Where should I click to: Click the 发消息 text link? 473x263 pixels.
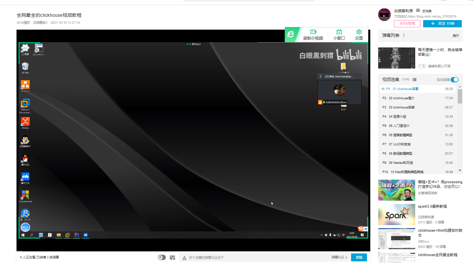click(427, 11)
